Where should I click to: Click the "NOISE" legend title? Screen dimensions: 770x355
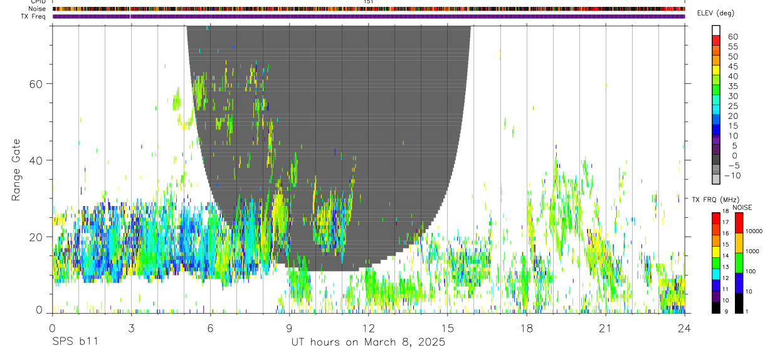[741, 207]
